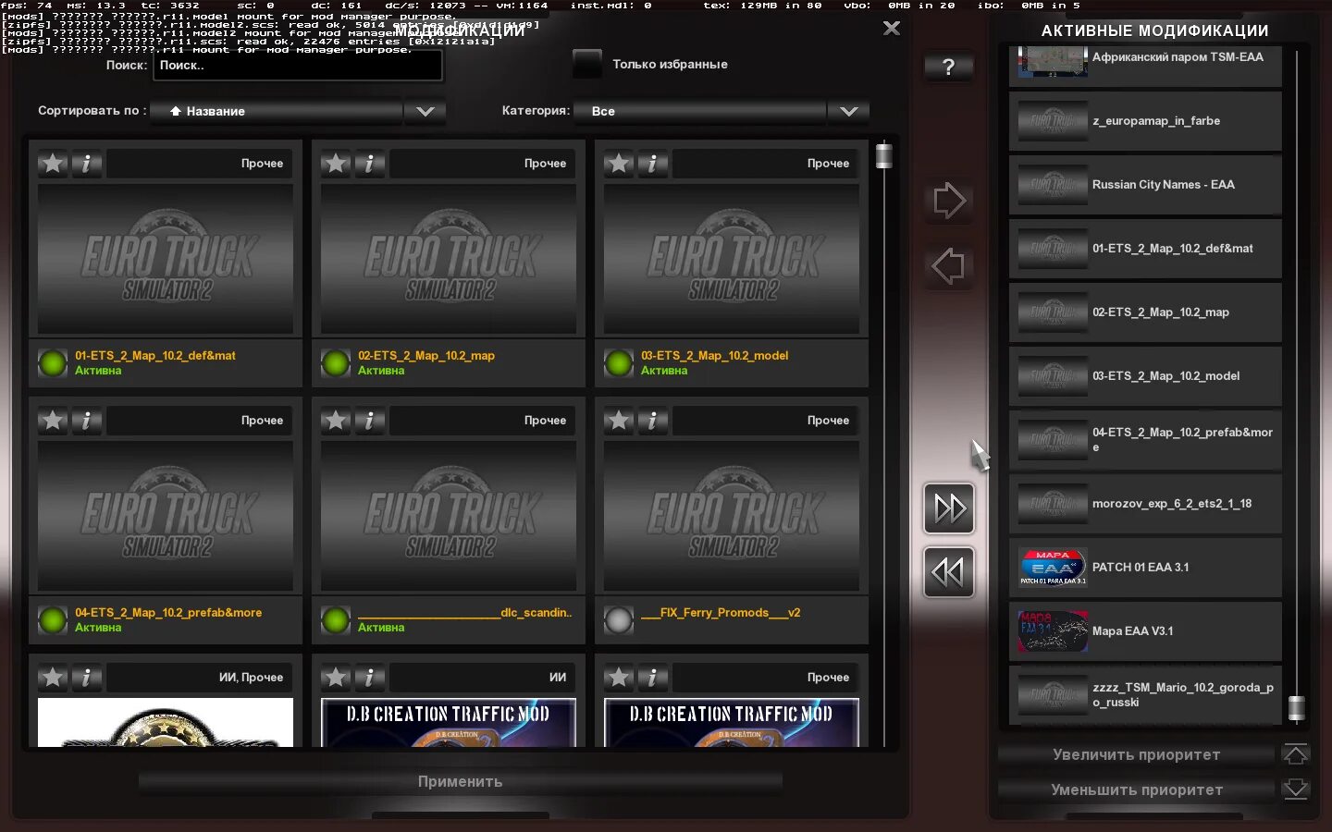Viewport: 1332px width, 832px height.
Task: Toggle active status of 02-ETS_2_Map_10.2_map
Action: click(x=336, y=362)
